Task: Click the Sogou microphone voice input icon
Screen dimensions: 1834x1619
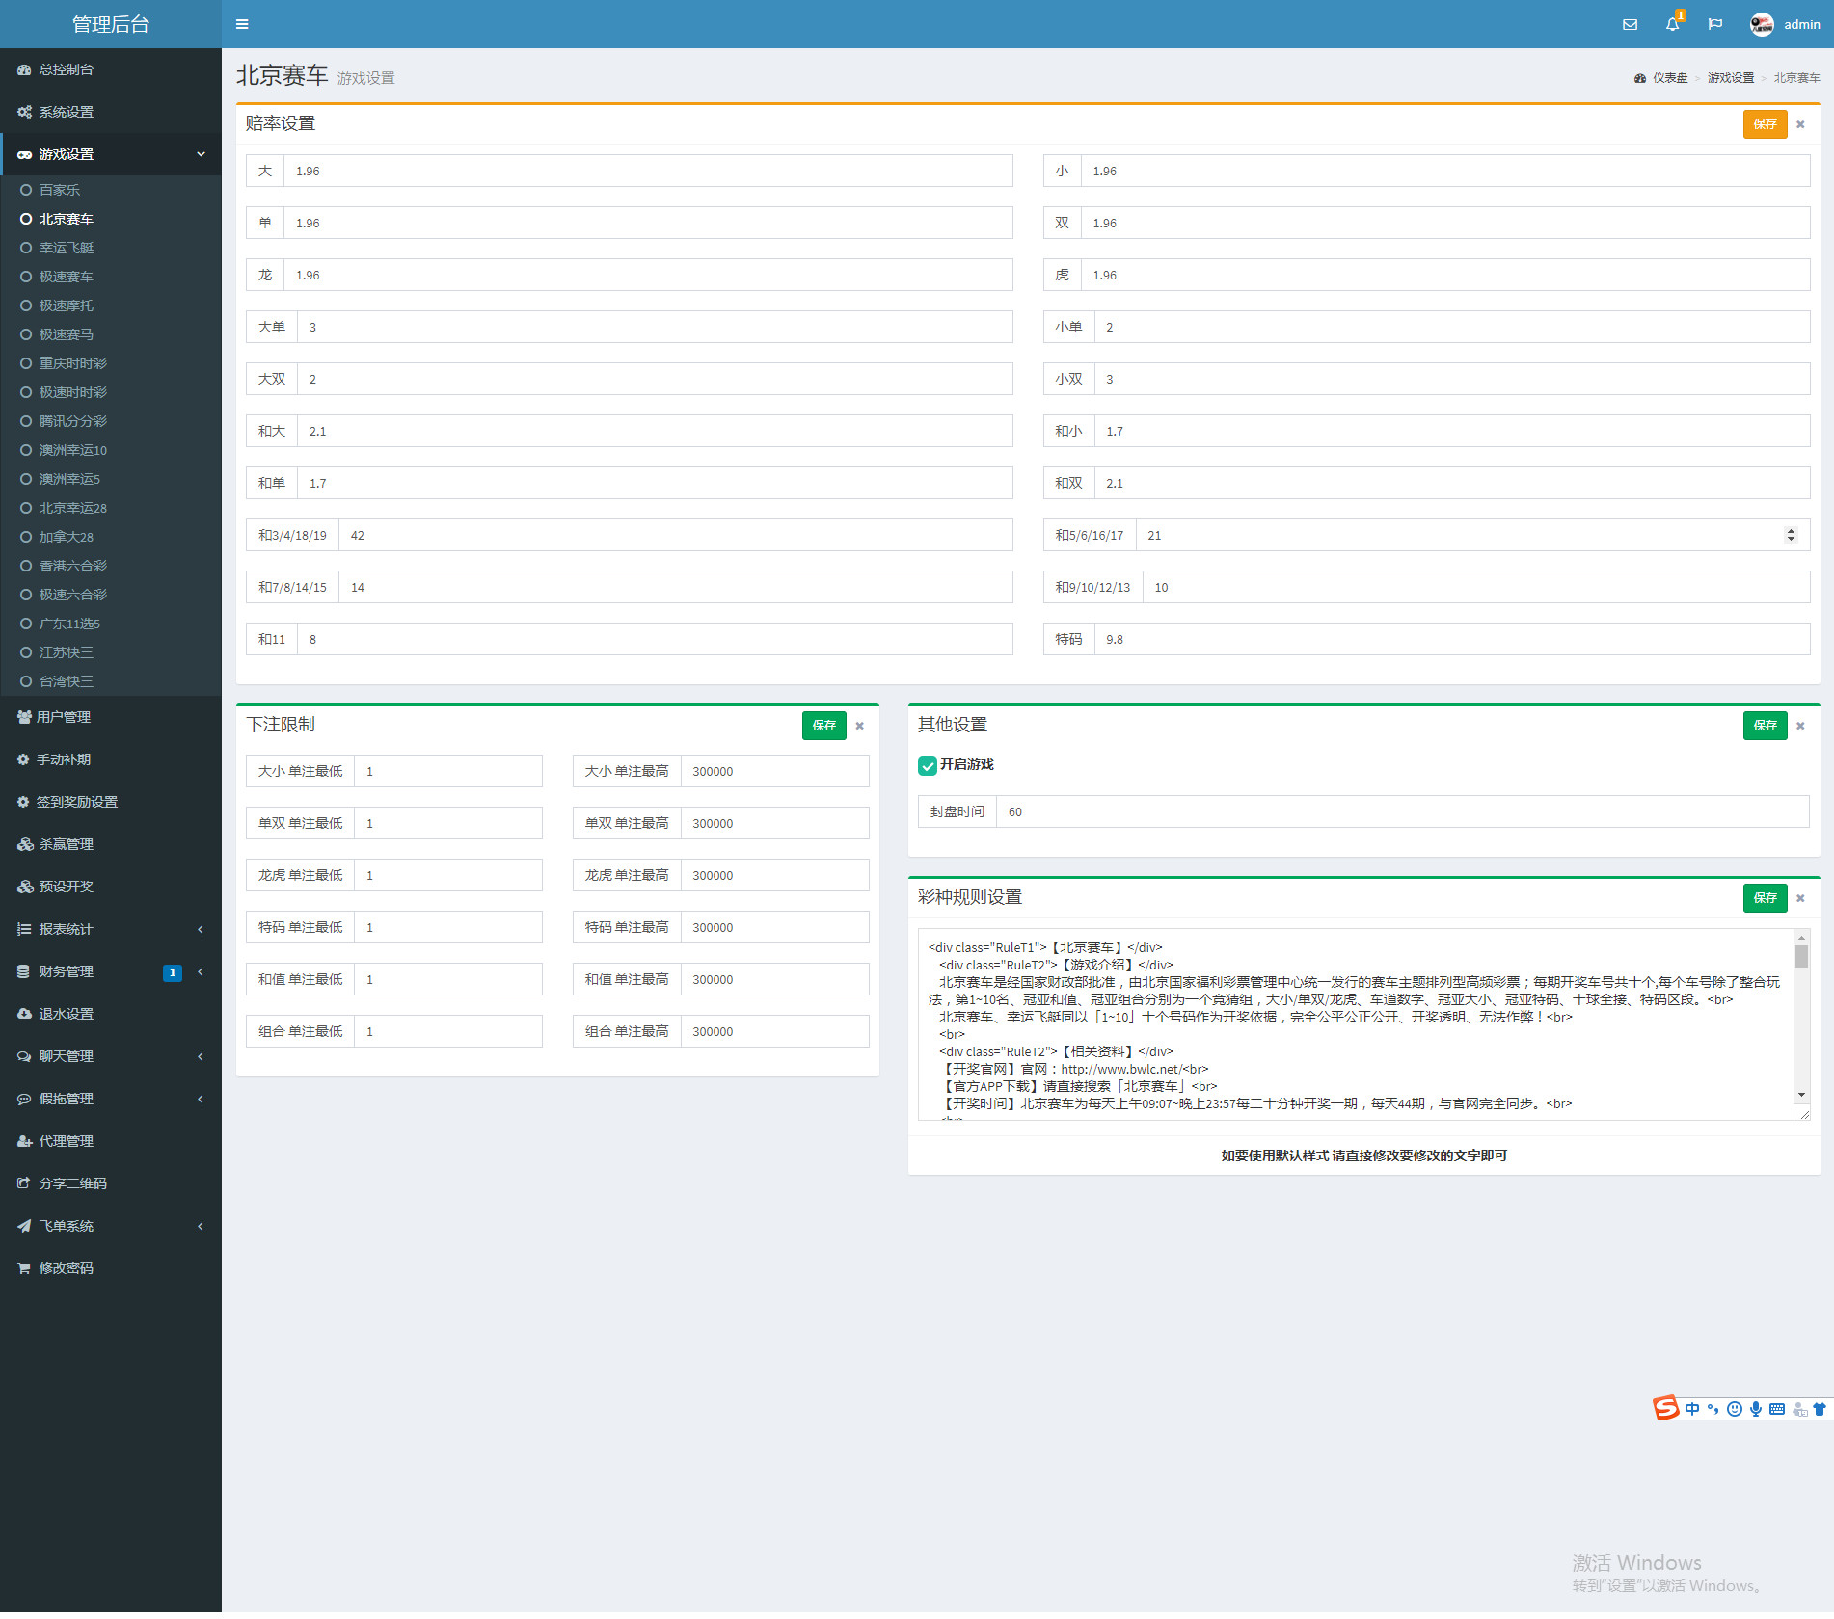Action: pyautogui.click(x=1756, y=1409)
